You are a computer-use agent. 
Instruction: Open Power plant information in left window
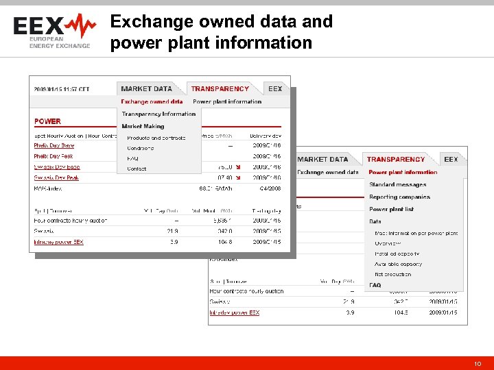[x=227, y=101]
